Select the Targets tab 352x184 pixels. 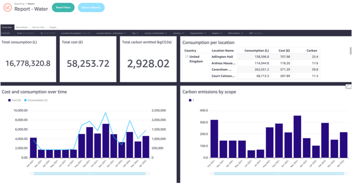[x=53, y=28]
